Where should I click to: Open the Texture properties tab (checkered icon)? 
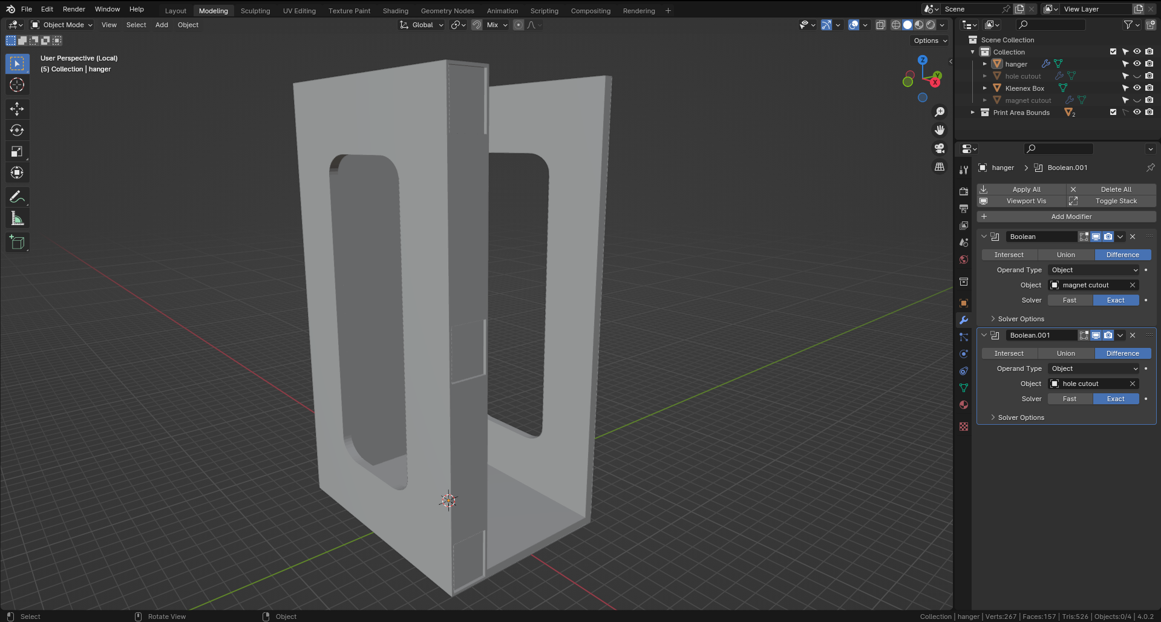coord(963,427)
